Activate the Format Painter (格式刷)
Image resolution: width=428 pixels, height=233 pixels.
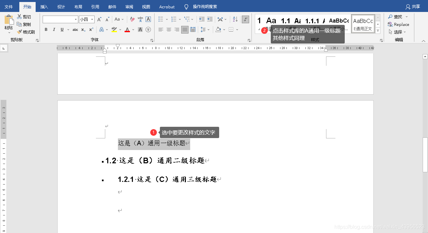(x=26, y=32)
